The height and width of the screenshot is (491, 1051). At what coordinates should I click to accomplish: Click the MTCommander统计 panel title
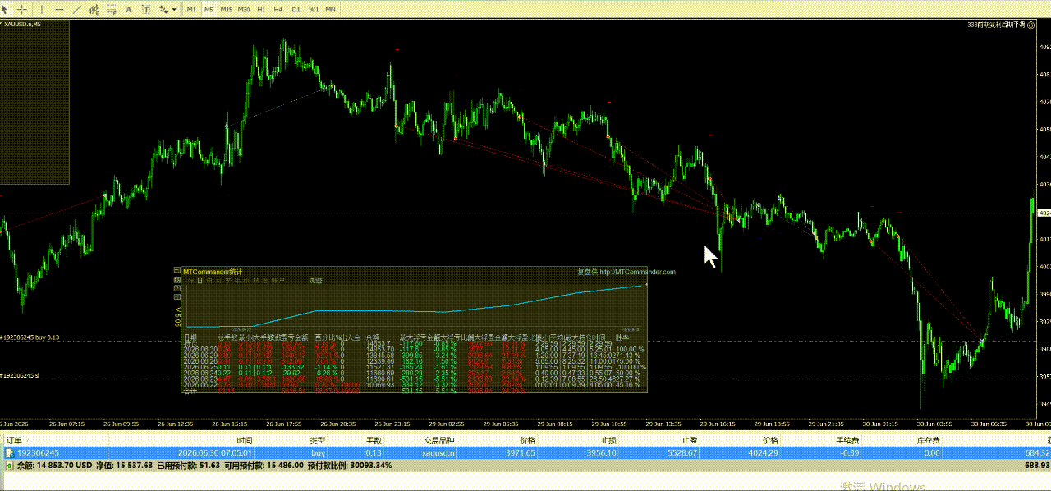[x=213, y=272]
